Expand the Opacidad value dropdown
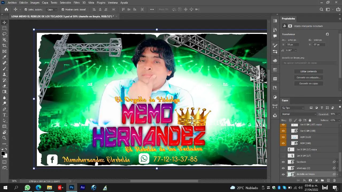Screen dimensions: 342x192 [339, 114]
